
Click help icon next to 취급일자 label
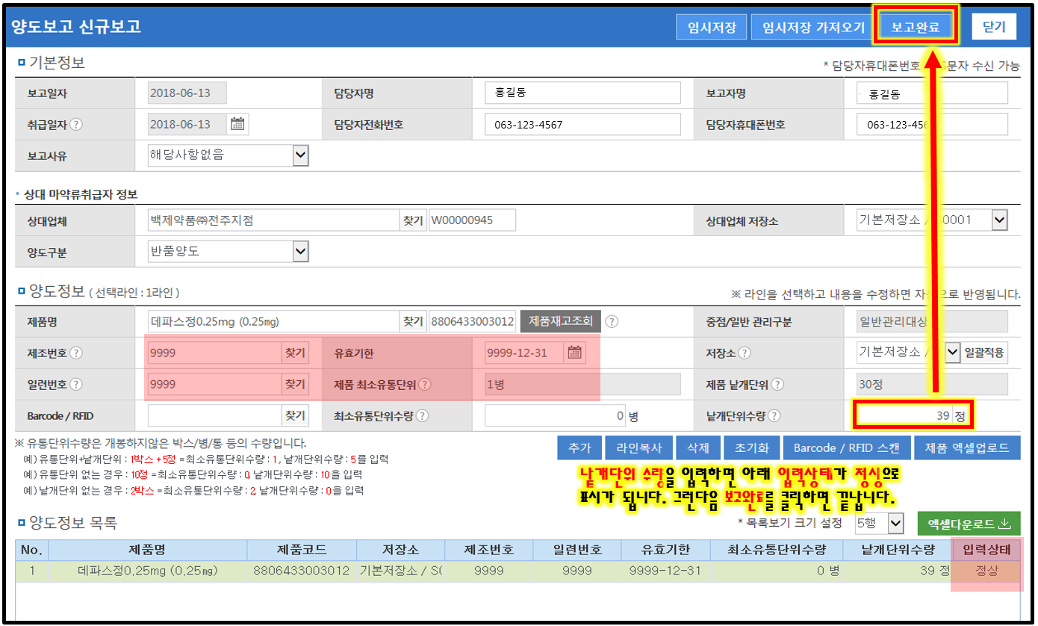tap(76, 125)
